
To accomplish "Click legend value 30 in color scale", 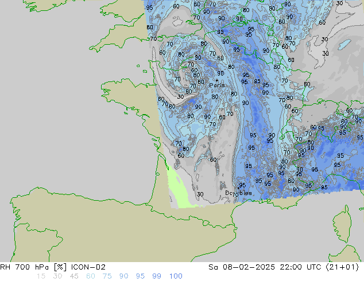I will 57,276.
